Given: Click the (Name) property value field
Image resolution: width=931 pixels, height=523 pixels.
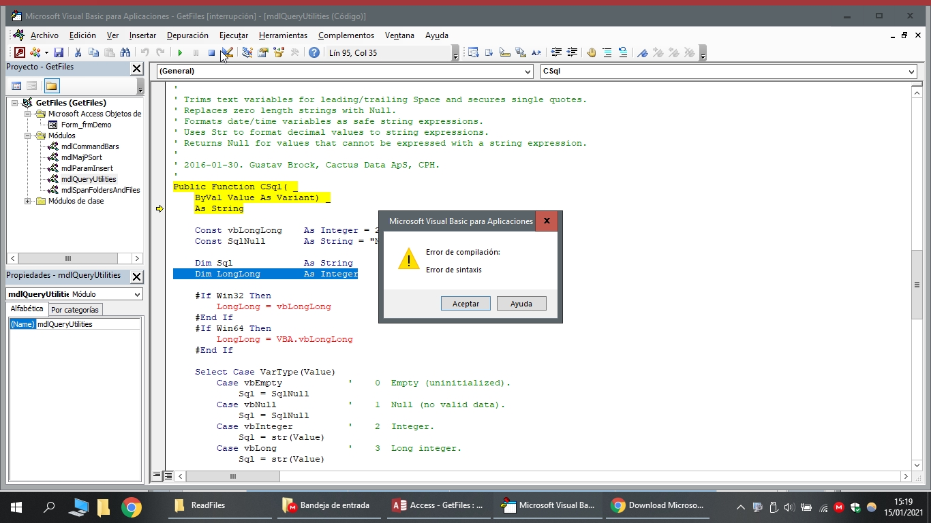Looking at the screenshot, I should pyautogui.click(x=88, y=324).
